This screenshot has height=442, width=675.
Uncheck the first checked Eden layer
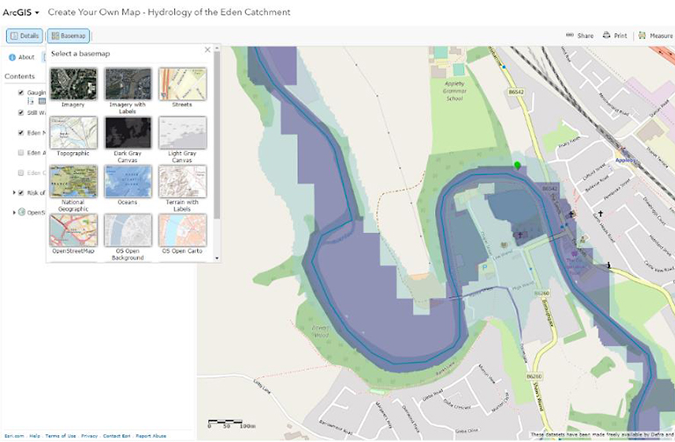(x=21, y=133)
